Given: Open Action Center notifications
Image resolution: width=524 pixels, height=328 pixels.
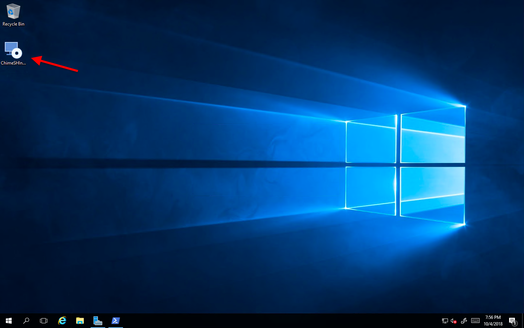Looking at the screenshot, I should coord(513,321).
